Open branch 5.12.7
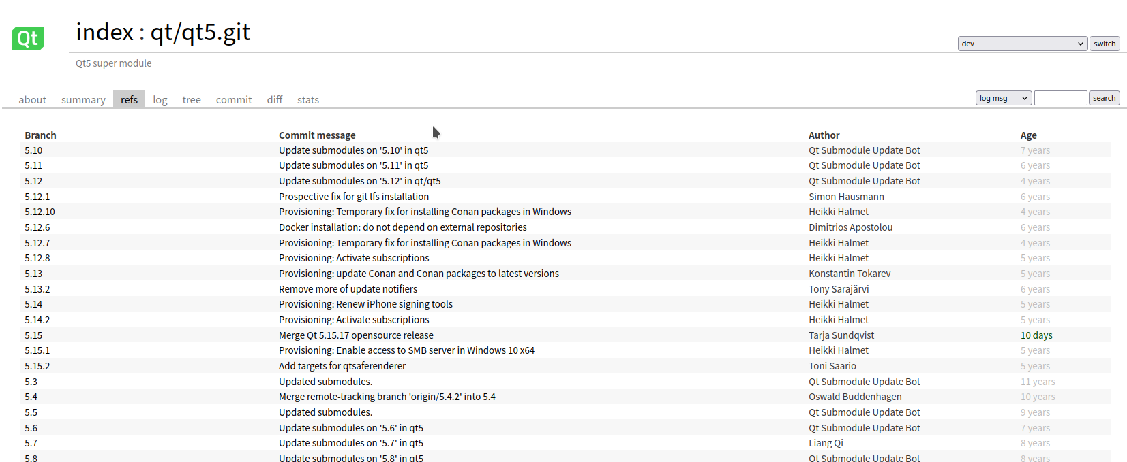Screen dimensions: 1127x462 point(37,243)
